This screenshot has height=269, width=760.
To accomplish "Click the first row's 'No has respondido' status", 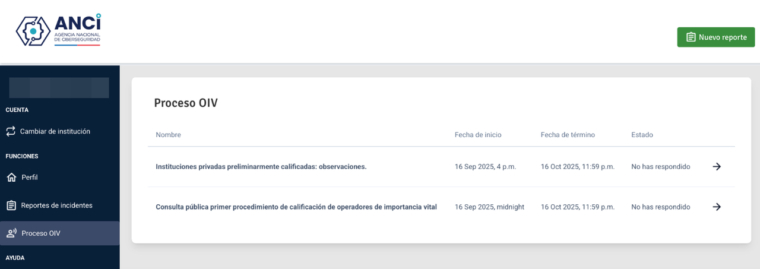I will click(x=660, y=167).
